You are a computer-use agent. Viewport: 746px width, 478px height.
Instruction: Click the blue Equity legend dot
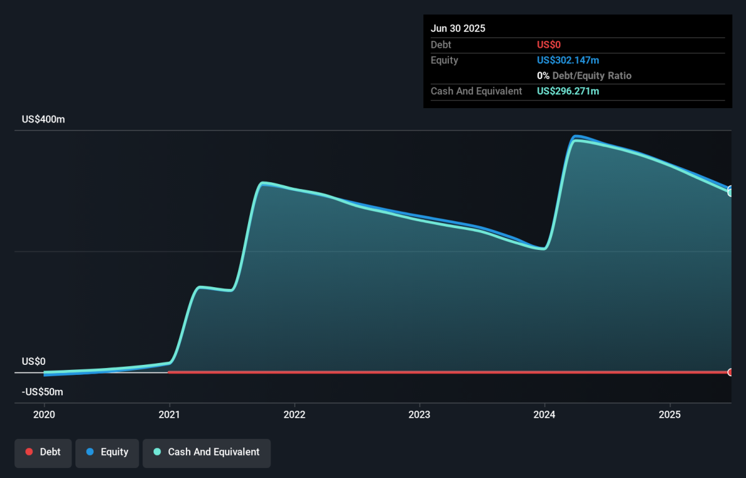[x=90, y=453]
